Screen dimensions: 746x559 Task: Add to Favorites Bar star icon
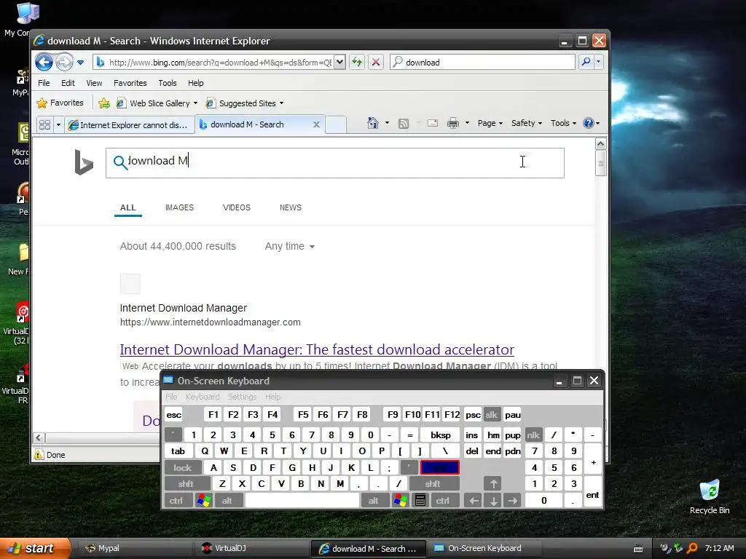tap(103, 103)
